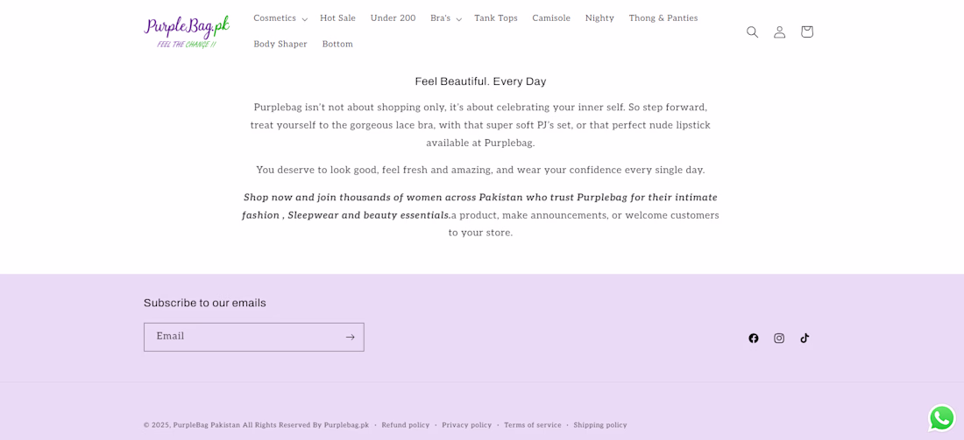
Task: Open the Hot Sale menu item
Action: click(337, 18)
